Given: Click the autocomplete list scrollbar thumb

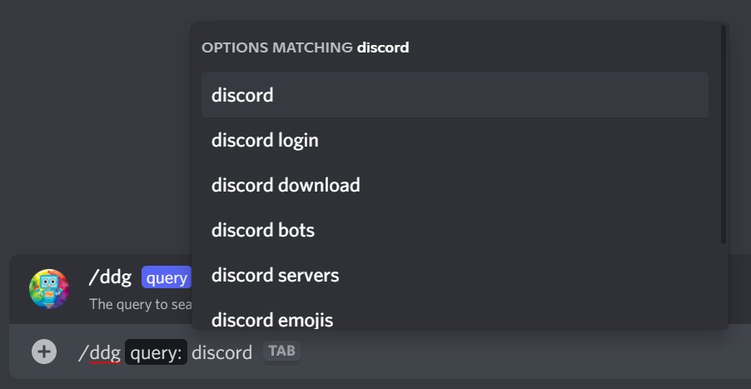Looking at the screenshot, I should coord(723,133).
